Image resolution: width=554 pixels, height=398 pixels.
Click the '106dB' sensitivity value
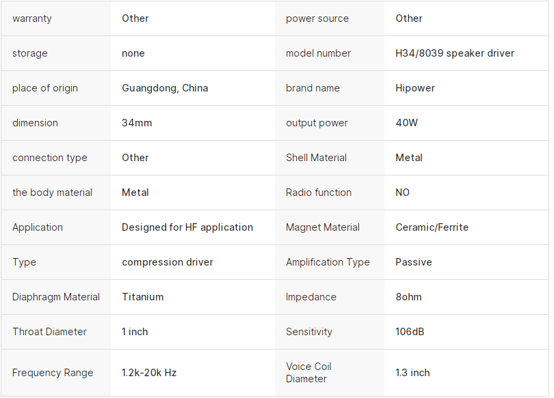pyautogui.click(x=410, y=332)
